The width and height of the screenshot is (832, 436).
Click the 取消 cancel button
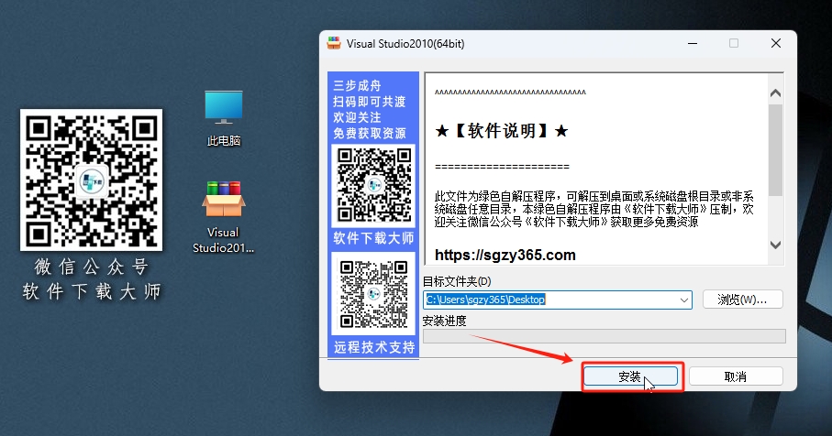(x=736, y=376)
